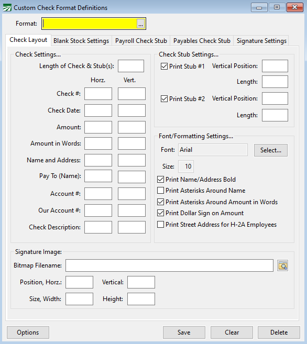Minimize the Custom Check Format Definitions window
Viewport: 307px width, 344px height.
pyautogui.click(x=259, y=8)
